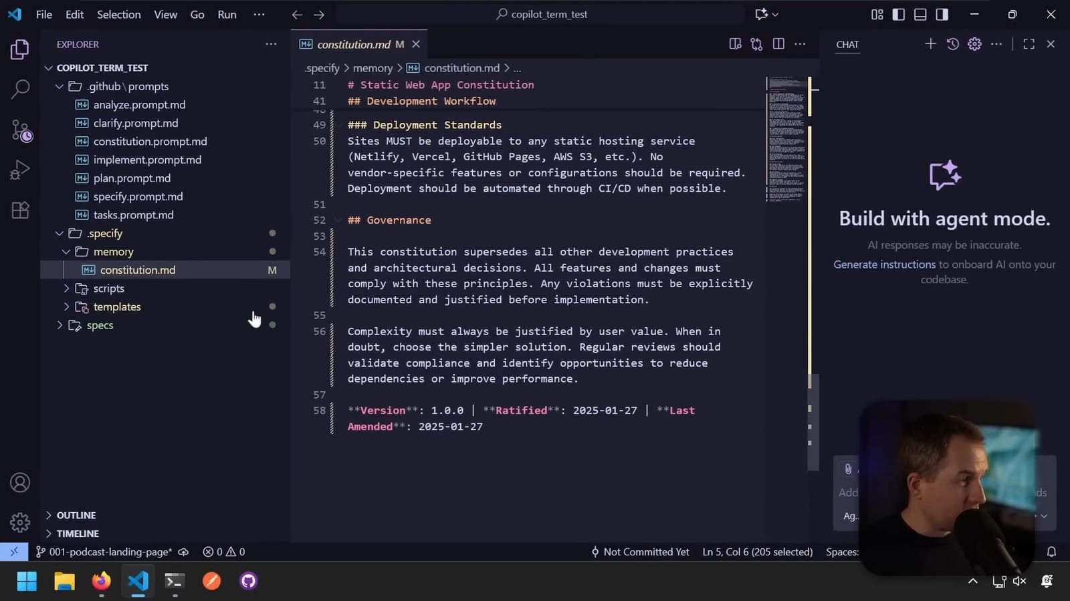Image resolution: width=1070 pixels, height=601 pixels.
Task: Toggle the bottom panel visibility
Action: coord(920,13)
